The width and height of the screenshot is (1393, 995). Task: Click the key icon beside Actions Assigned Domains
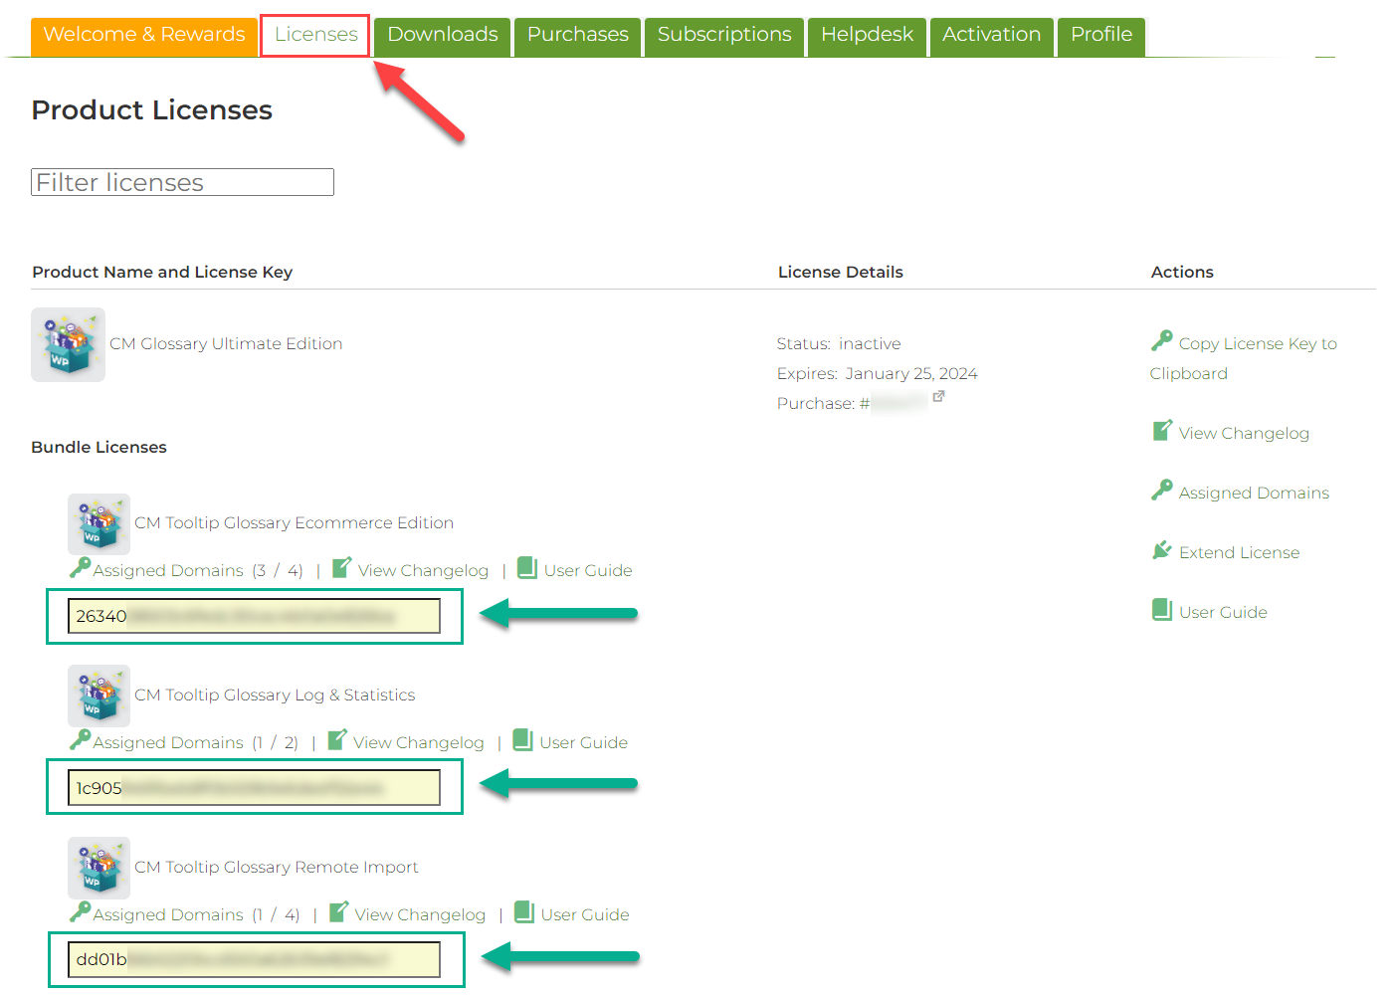pyautogui.click(x=1161, y=491)
